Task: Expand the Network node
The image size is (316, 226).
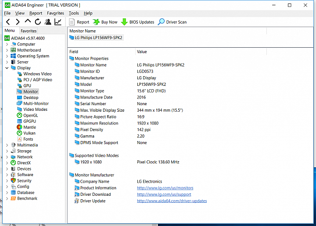Action: [x=7, y=157]
